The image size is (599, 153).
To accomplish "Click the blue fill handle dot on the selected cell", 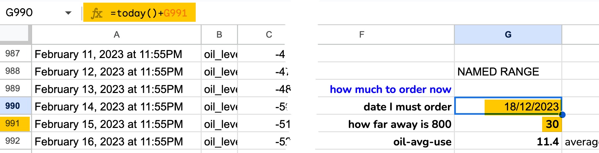I will [x=562, y=114].
